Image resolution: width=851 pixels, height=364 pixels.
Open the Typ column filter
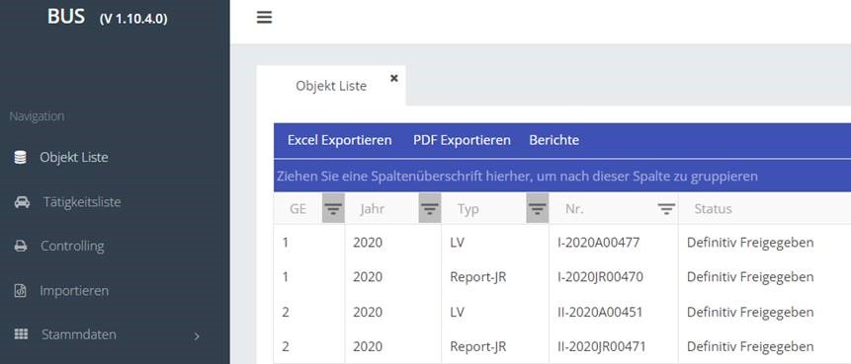tap(538, 208)
